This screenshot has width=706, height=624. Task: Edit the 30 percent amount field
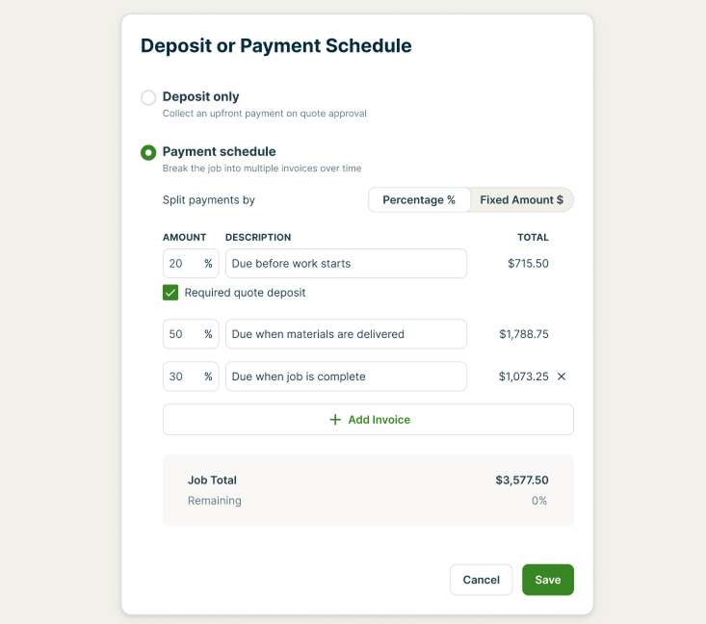(x=183, y=377)
